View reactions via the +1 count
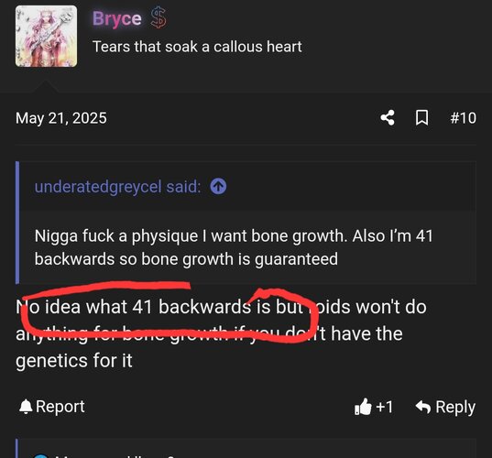Viewport: 492px width, 458px height. click(x=385, y=407)
